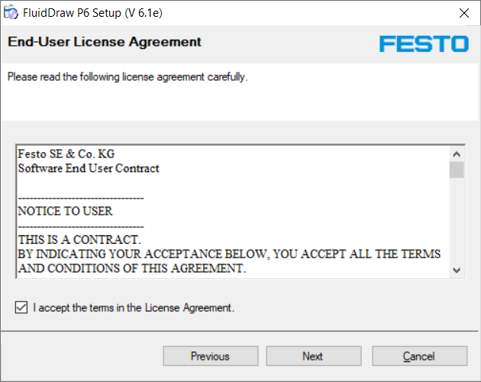Click the license scrollbar thumb

tap(457, 170)
